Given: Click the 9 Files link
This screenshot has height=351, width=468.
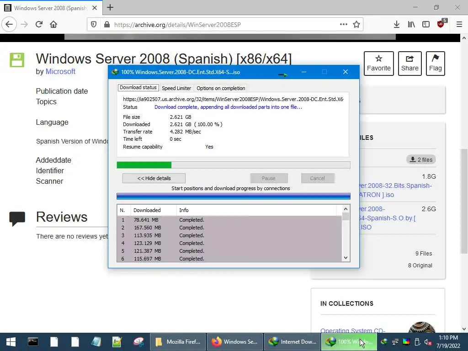Looking at the screenshot, I should (x=424, y=253).
